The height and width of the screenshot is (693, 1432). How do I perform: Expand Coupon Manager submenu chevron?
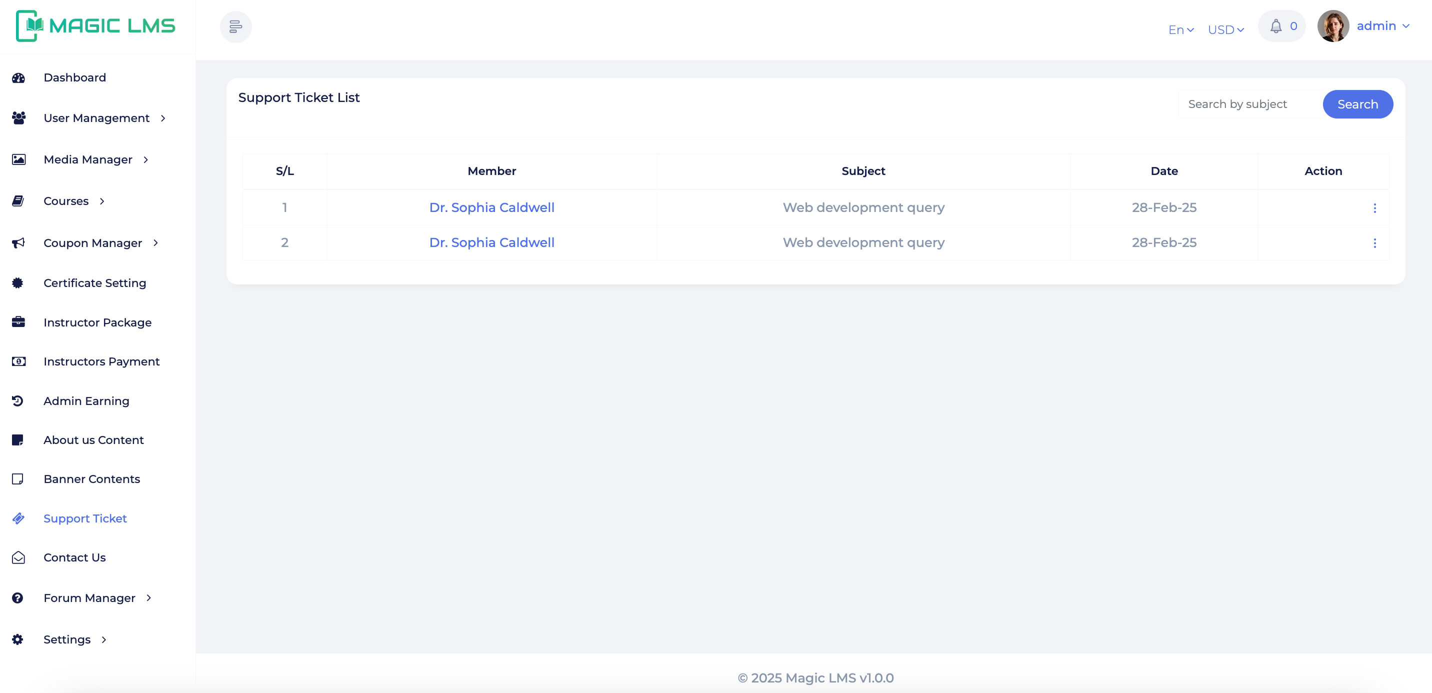[x=155, y=243]
